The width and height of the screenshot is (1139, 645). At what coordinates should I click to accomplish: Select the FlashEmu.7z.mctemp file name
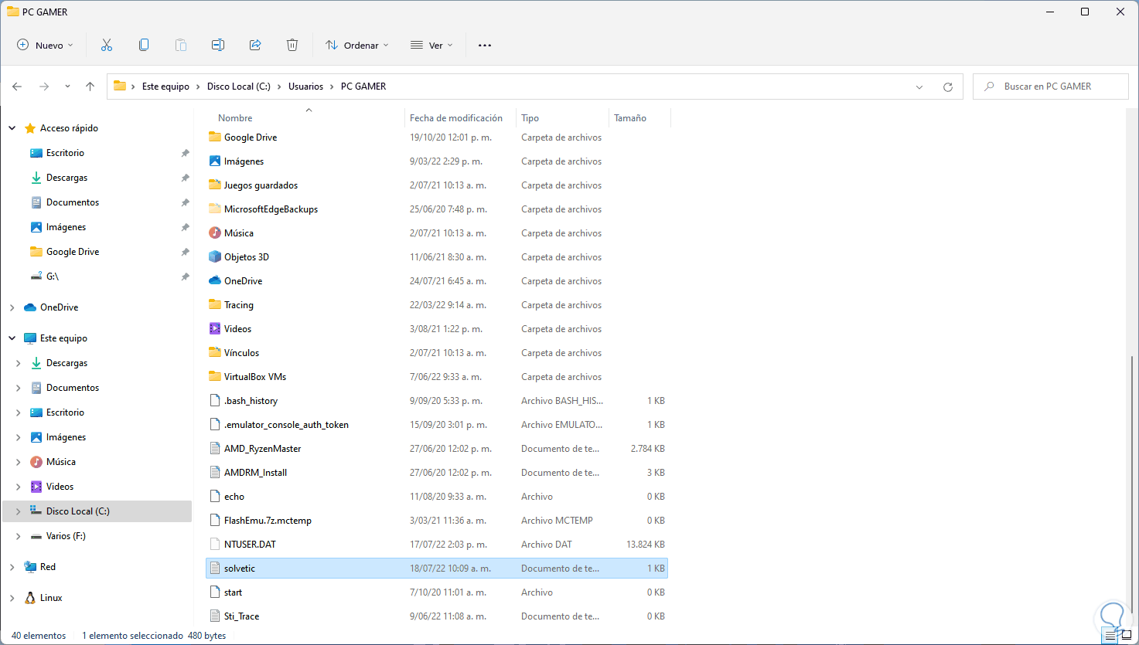(268, 521)
